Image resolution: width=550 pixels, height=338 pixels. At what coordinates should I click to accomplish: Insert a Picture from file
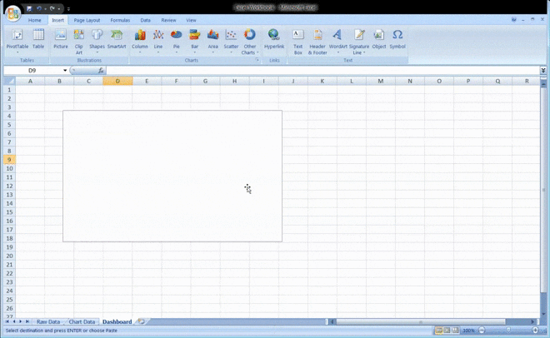61,38
